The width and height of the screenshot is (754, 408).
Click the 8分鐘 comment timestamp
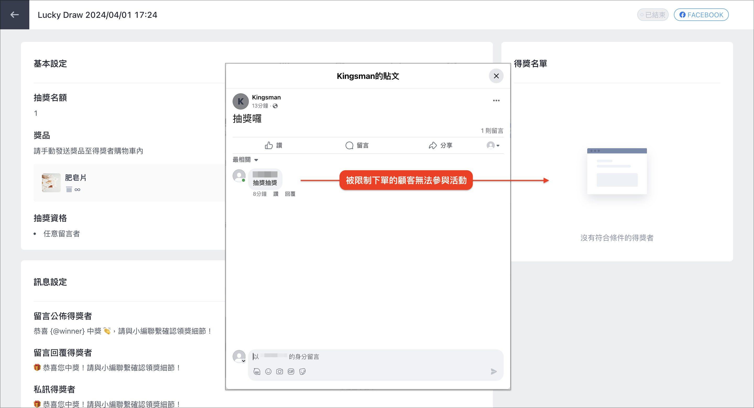259,194
